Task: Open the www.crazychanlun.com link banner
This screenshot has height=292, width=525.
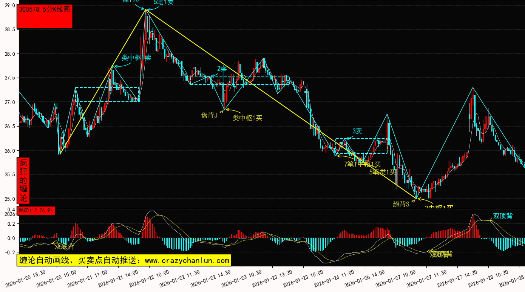Action: point(124,260)
